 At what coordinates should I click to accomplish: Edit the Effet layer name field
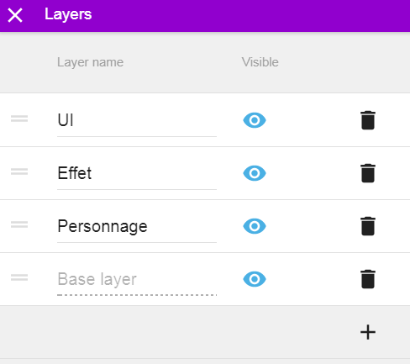pyautogui.click(x=137, y=173)
